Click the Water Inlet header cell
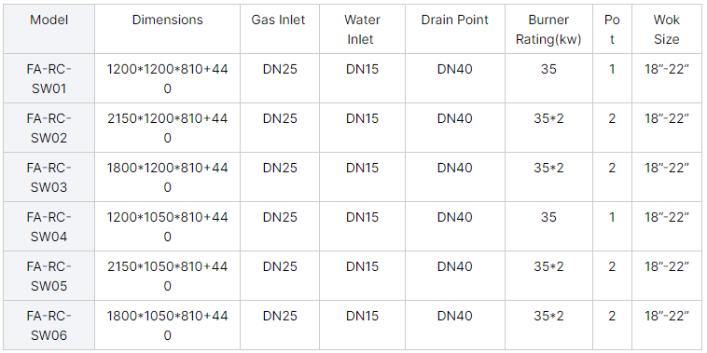Image resolution: width=707 pixels, height=353 pixels. [362, 29]
